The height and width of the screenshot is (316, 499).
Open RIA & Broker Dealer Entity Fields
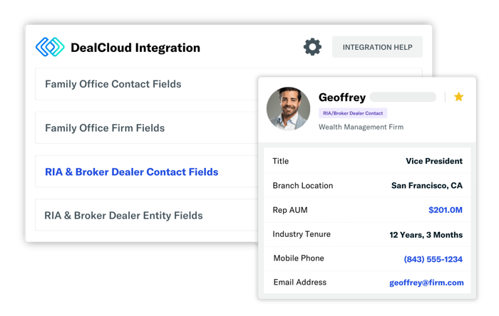point(147,216)
